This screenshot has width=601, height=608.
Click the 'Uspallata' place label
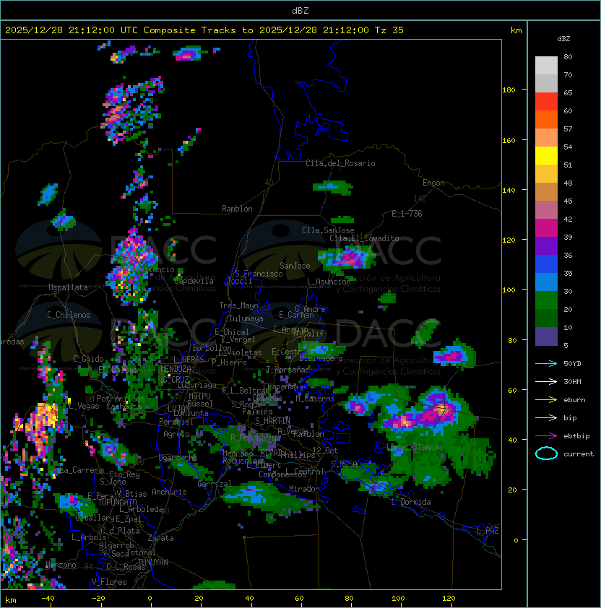(68, 287)
